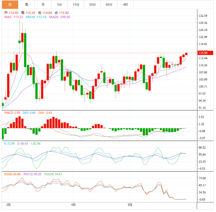Switch to the 周 (weekly) chart tab

tap(26, 5)
